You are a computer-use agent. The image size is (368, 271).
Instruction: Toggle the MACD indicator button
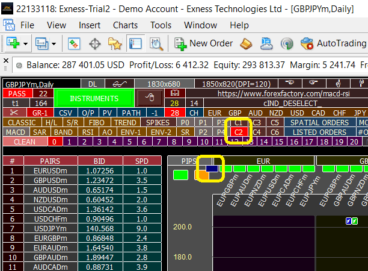pyautogui.click(x=16, y=132)
